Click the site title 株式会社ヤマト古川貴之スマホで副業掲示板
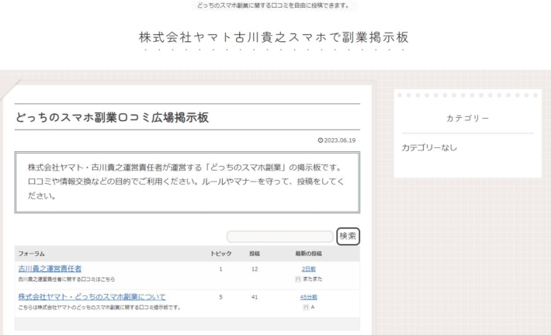 tap(274, 37)
